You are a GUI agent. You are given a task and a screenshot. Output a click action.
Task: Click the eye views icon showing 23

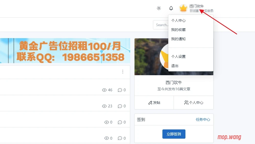pos(104,106)
